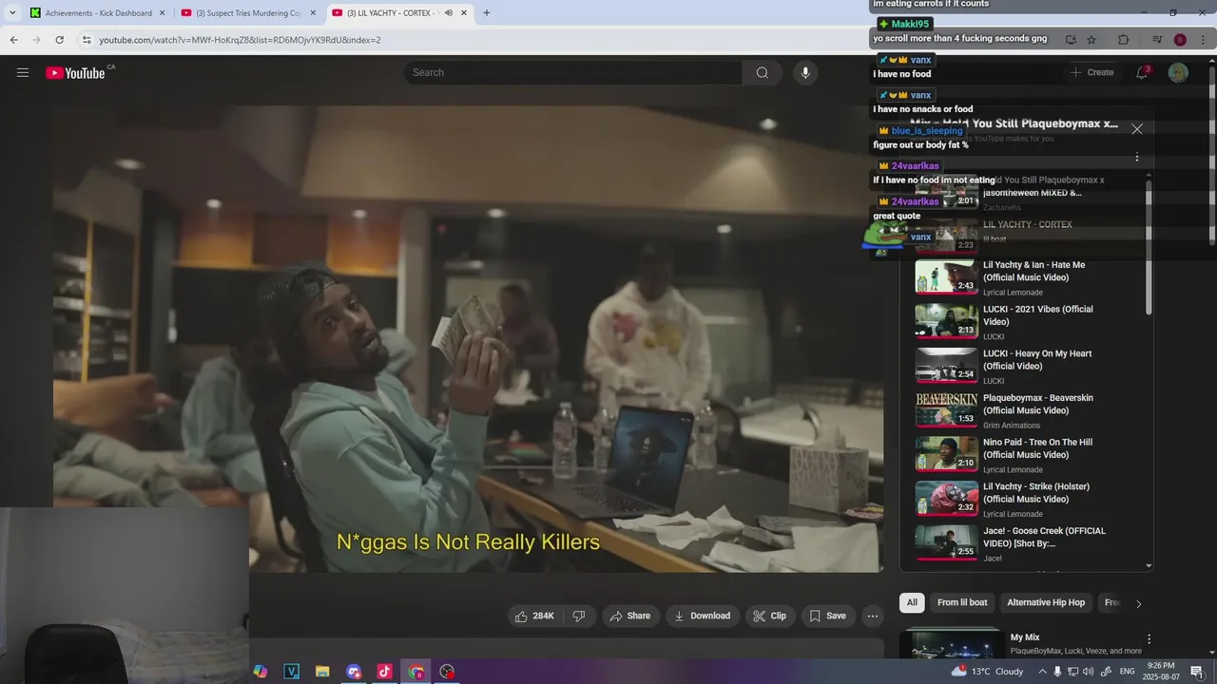Open the weather widget 13°C Cloudy
The width and height of the screenshot is (1217, 684).
989,672
